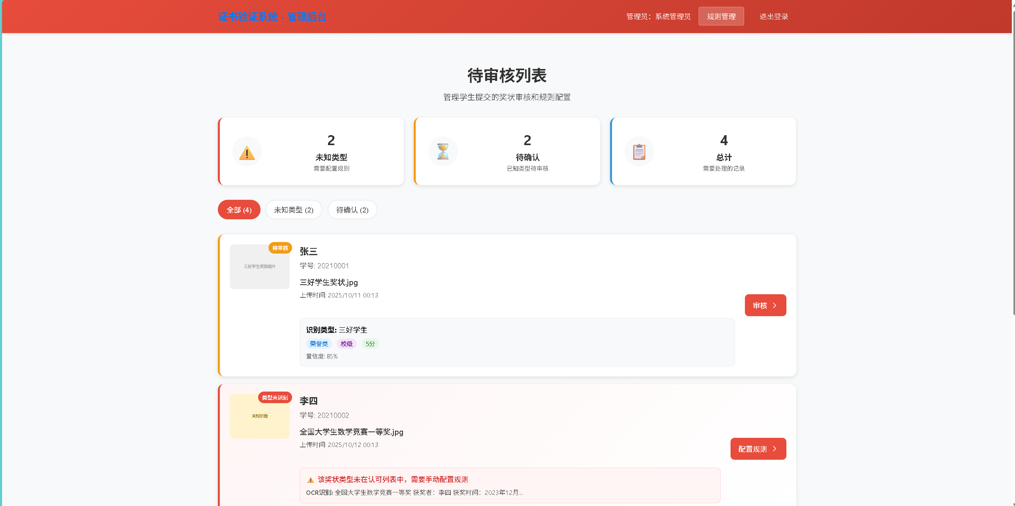Click the hourglass icon on the 待确认 card

[443, 152]
